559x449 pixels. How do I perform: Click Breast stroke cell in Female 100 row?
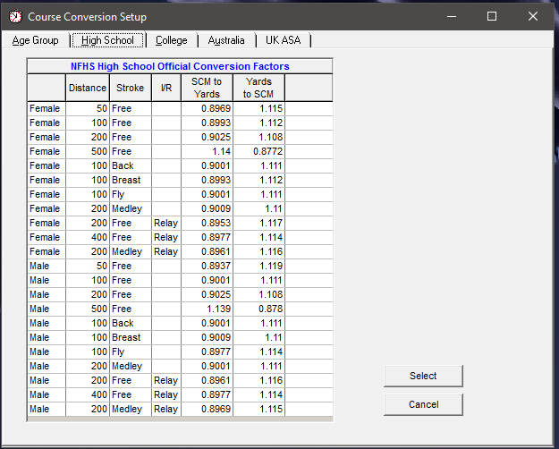pyautogui.click(x=131, y=180)
